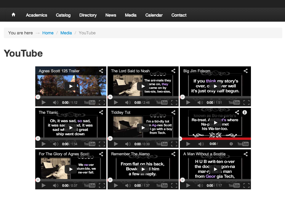
Task: Open the share icon on A Man Without a Scottie
Action: pos(245,154)
